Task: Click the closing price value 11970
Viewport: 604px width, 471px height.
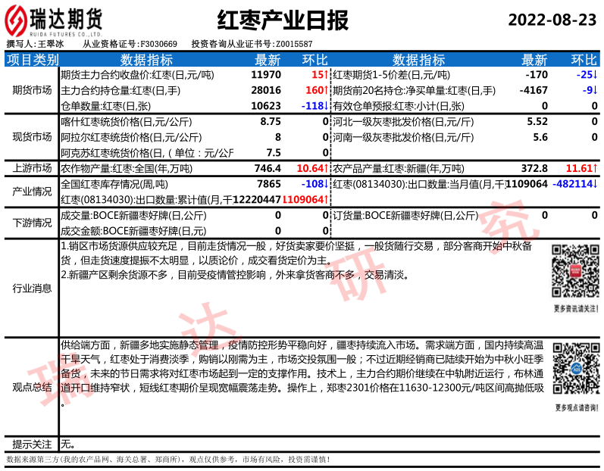Action: [266, 75]
